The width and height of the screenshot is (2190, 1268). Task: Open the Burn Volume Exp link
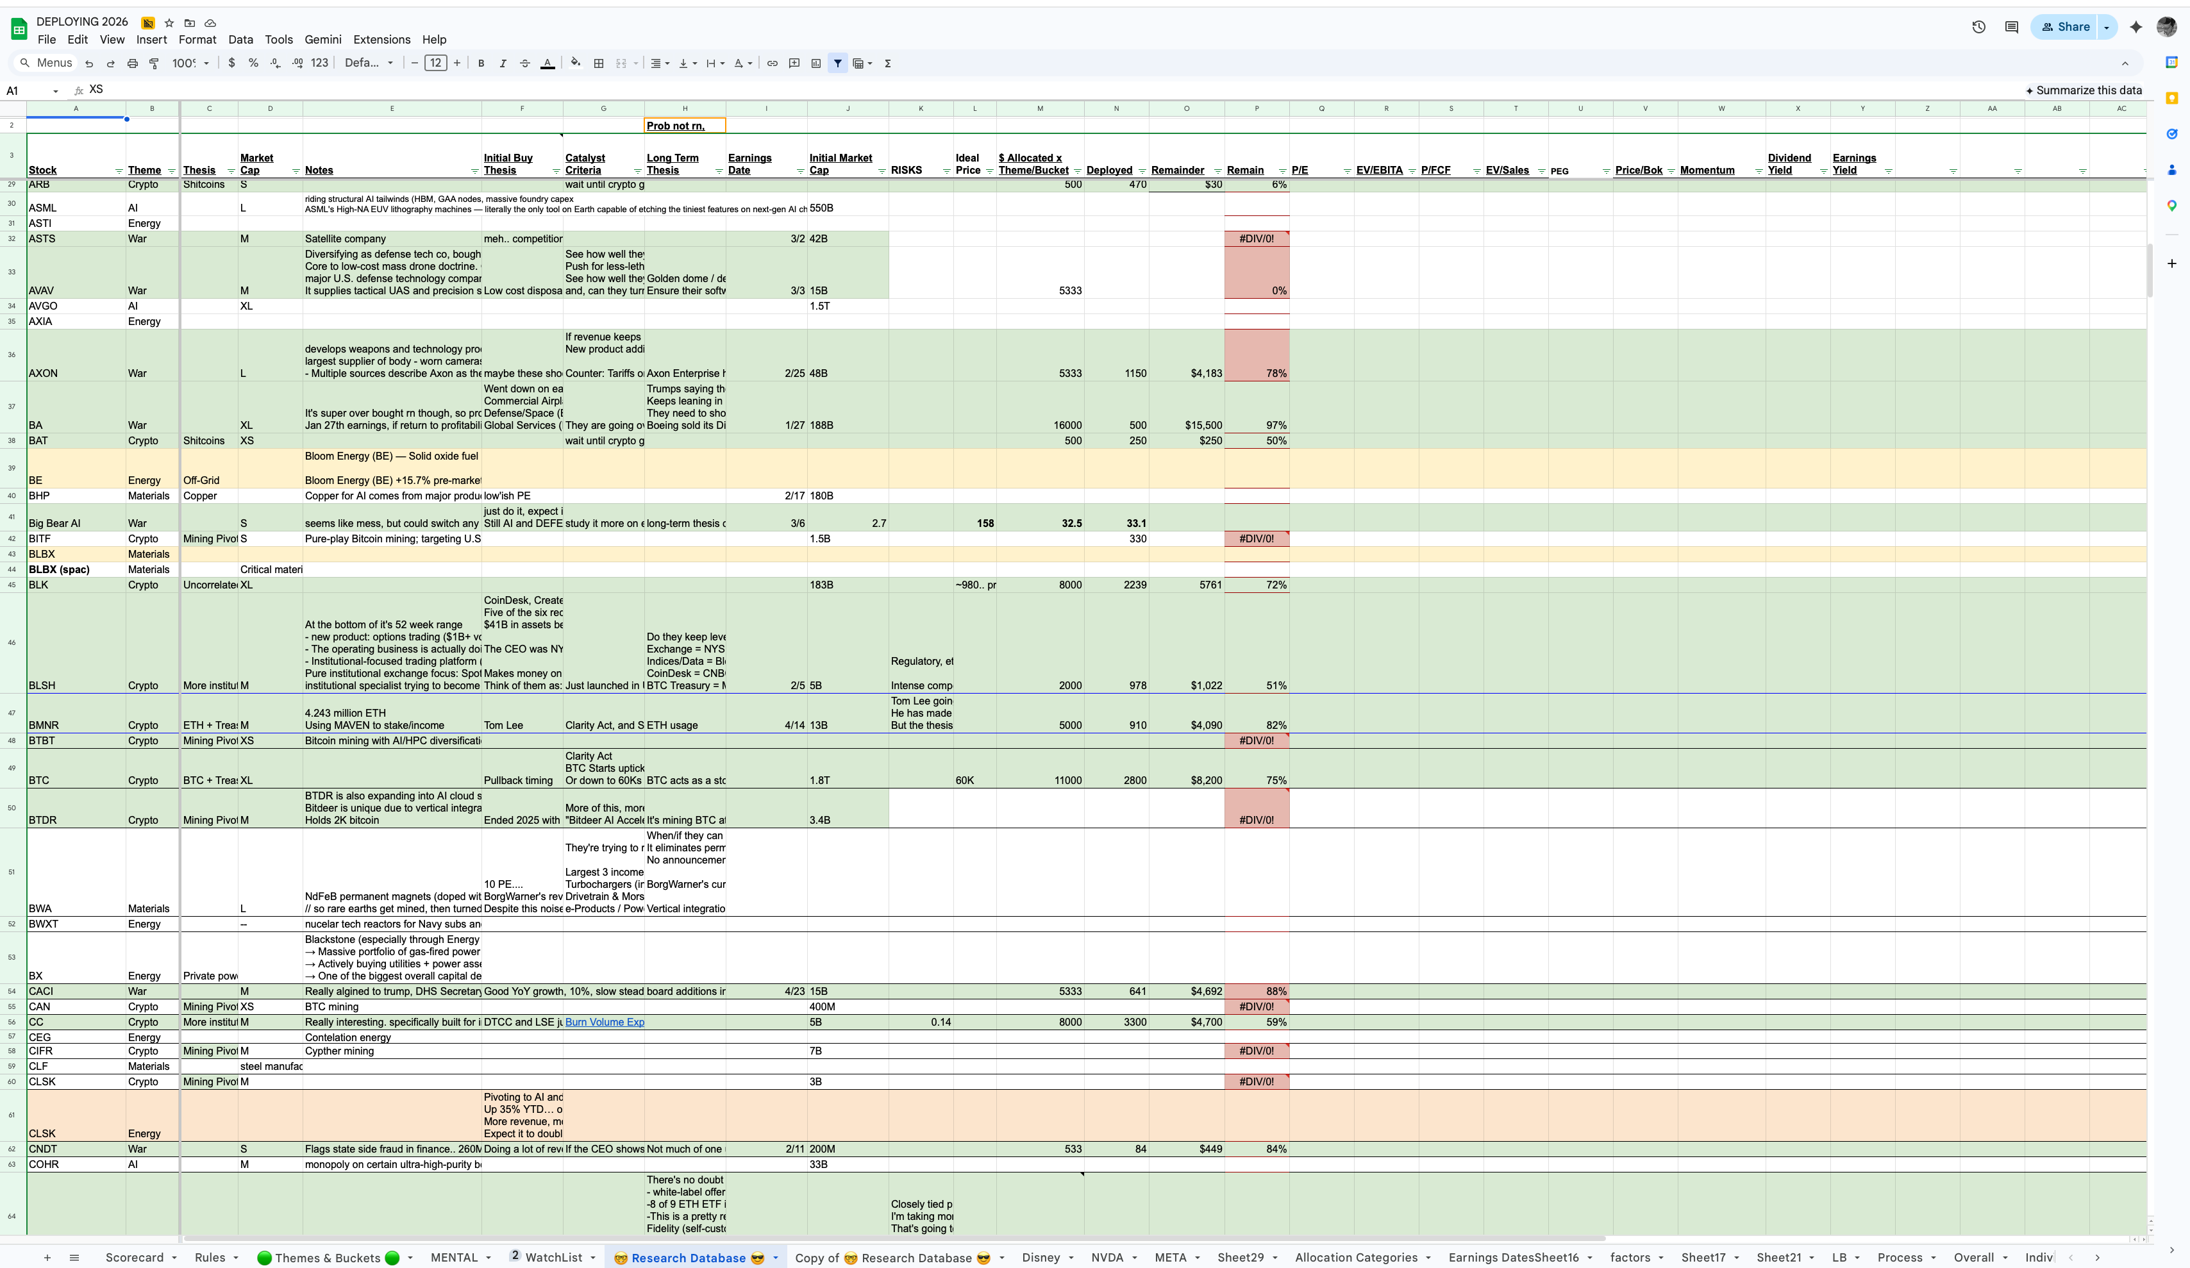pyautogui.click(x=604, y=1022)
